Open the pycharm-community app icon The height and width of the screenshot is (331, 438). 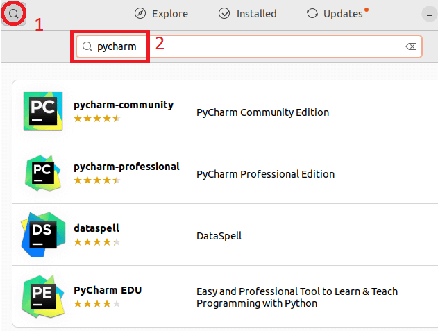[43, 111]
